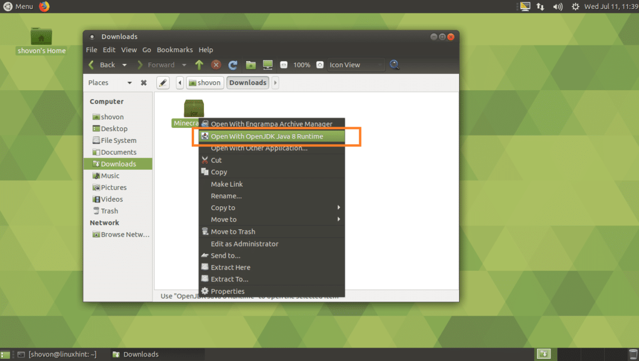639x361 pixels.
Task: Click the search magnifier icon
Action: click(x=395, y=65)
